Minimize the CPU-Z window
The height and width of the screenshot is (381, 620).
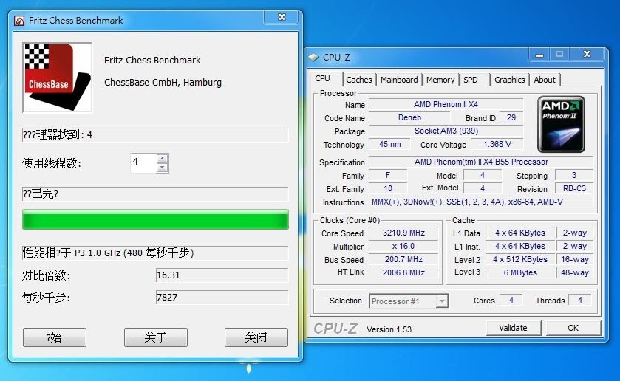tap(539, 55)
